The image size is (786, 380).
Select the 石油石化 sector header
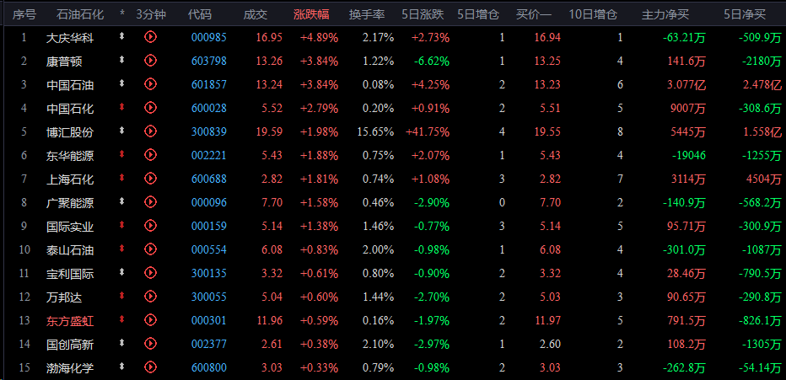(80, 14)
